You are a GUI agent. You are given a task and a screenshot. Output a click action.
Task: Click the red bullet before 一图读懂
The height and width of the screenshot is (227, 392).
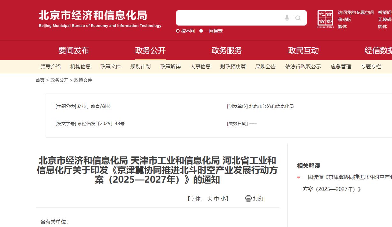[x=299, y=177]
